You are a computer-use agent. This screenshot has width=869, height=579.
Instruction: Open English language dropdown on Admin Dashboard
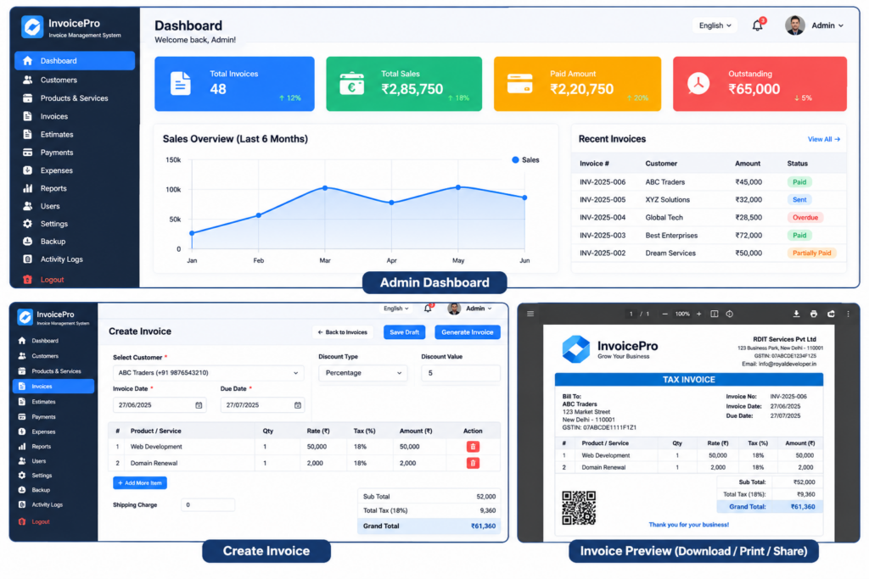point(715,25)
